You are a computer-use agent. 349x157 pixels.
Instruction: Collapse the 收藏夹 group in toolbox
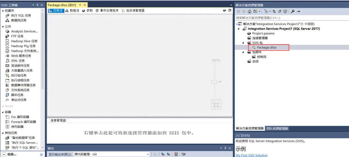point(3,11)
